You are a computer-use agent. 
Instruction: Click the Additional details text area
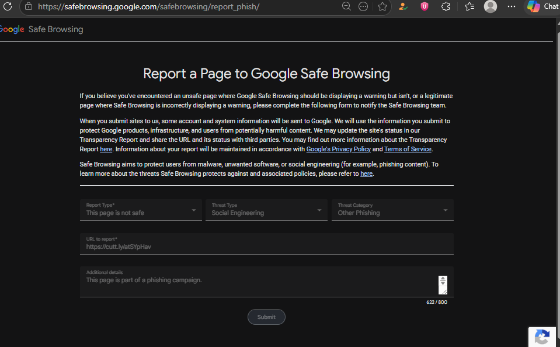[x=266, y=282]
